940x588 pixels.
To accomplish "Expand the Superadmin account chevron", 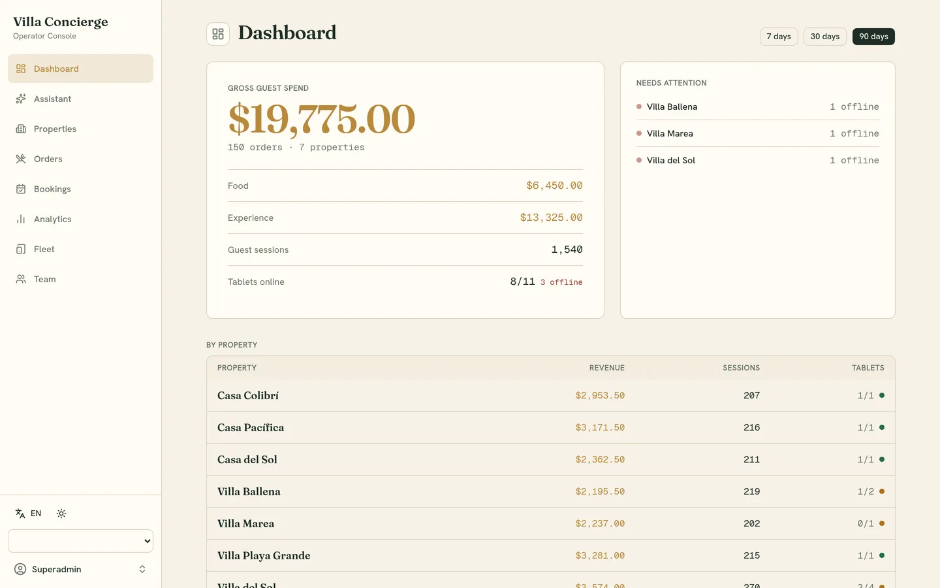I will tap(142, 569).
